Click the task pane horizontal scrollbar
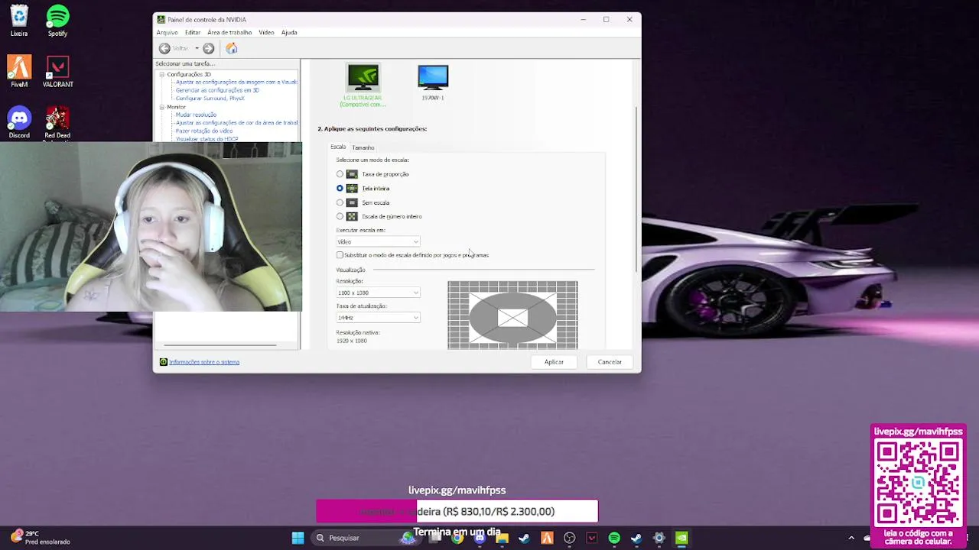The image size is (979, 550). [x=220, y=345]
